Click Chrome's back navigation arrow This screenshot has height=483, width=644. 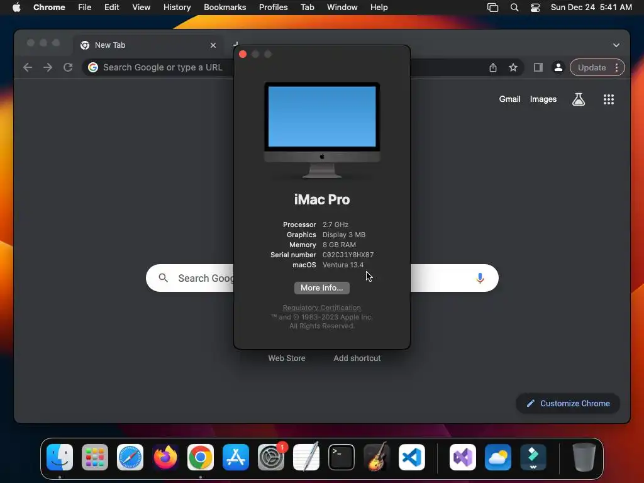(x=28, y=67)
